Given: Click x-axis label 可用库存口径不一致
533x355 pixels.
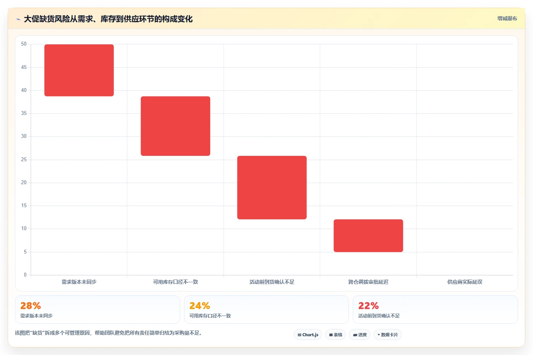Looking at the screenshot, I should pos(176,282).
